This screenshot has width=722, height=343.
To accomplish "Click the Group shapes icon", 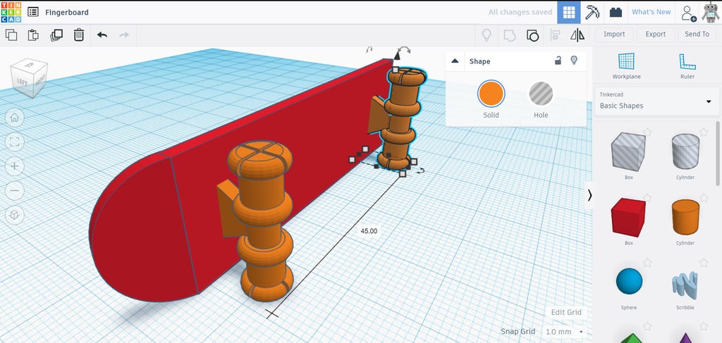I will (509, 35).
